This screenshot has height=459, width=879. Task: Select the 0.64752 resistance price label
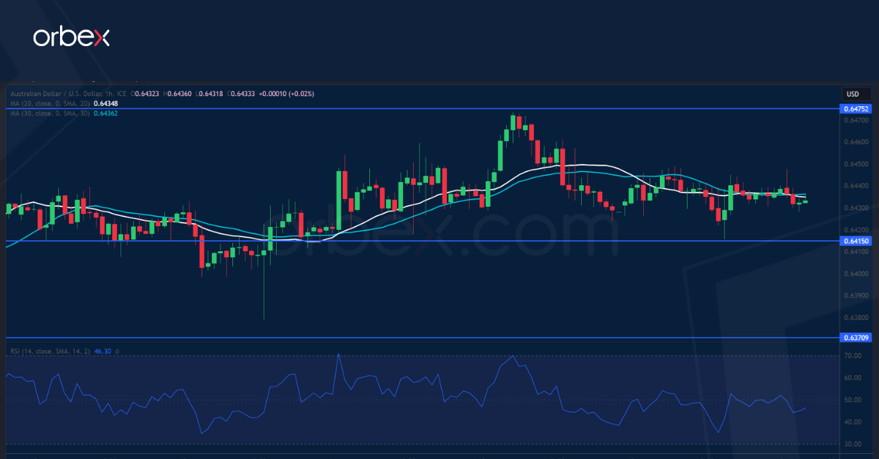(x=856, y=108)
